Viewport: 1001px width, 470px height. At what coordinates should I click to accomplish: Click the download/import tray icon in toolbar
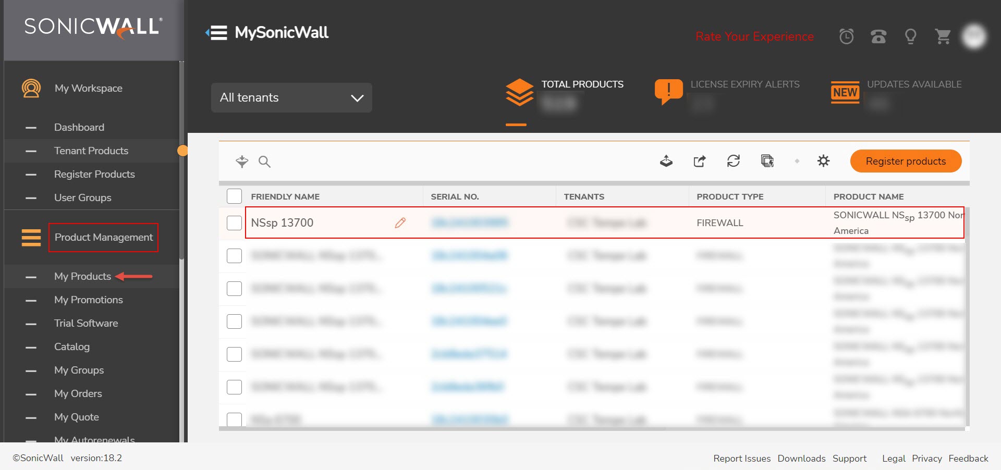[x=666, y=161]
